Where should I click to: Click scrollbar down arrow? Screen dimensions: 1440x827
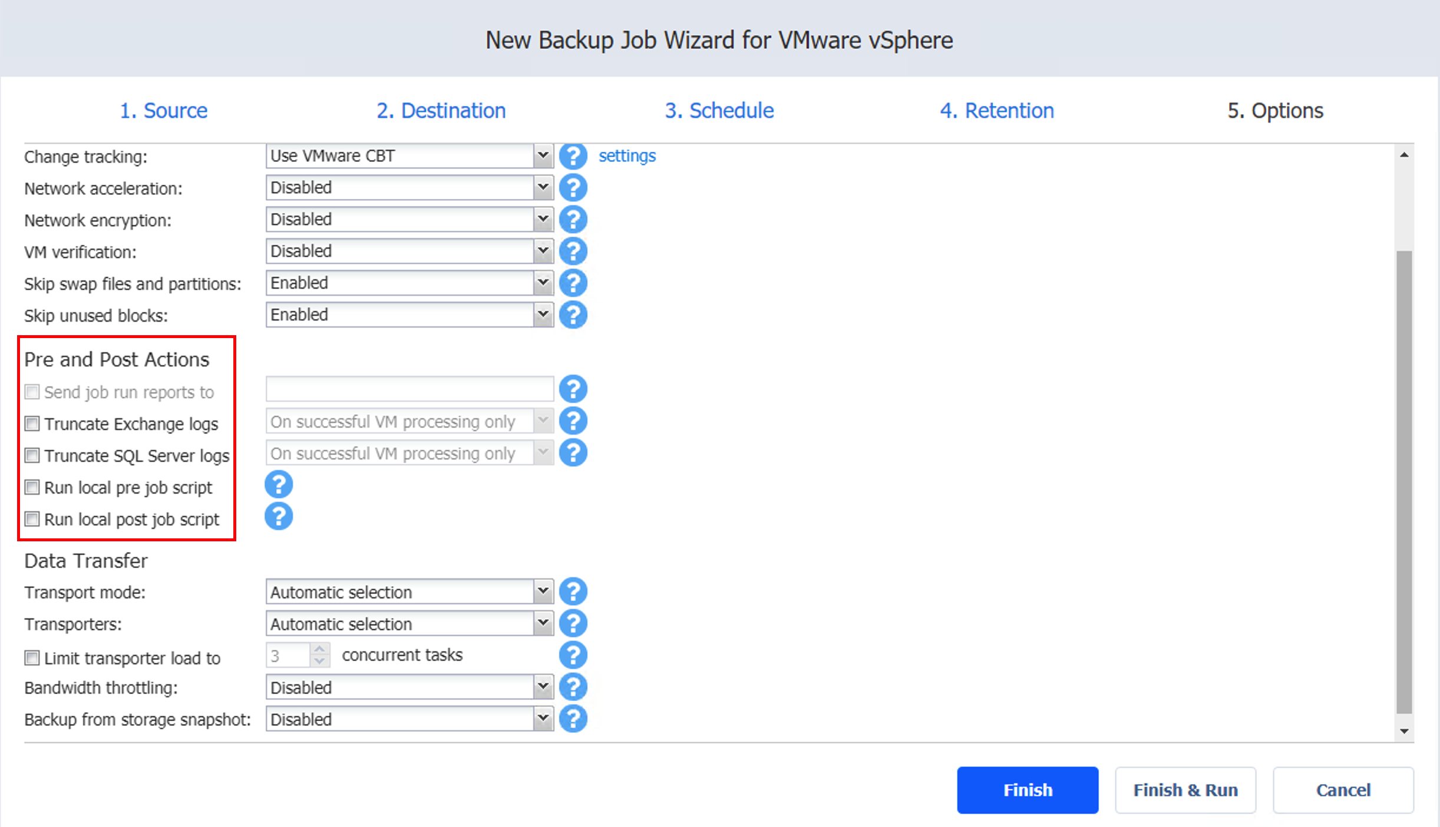click(x=1405, y=731)
